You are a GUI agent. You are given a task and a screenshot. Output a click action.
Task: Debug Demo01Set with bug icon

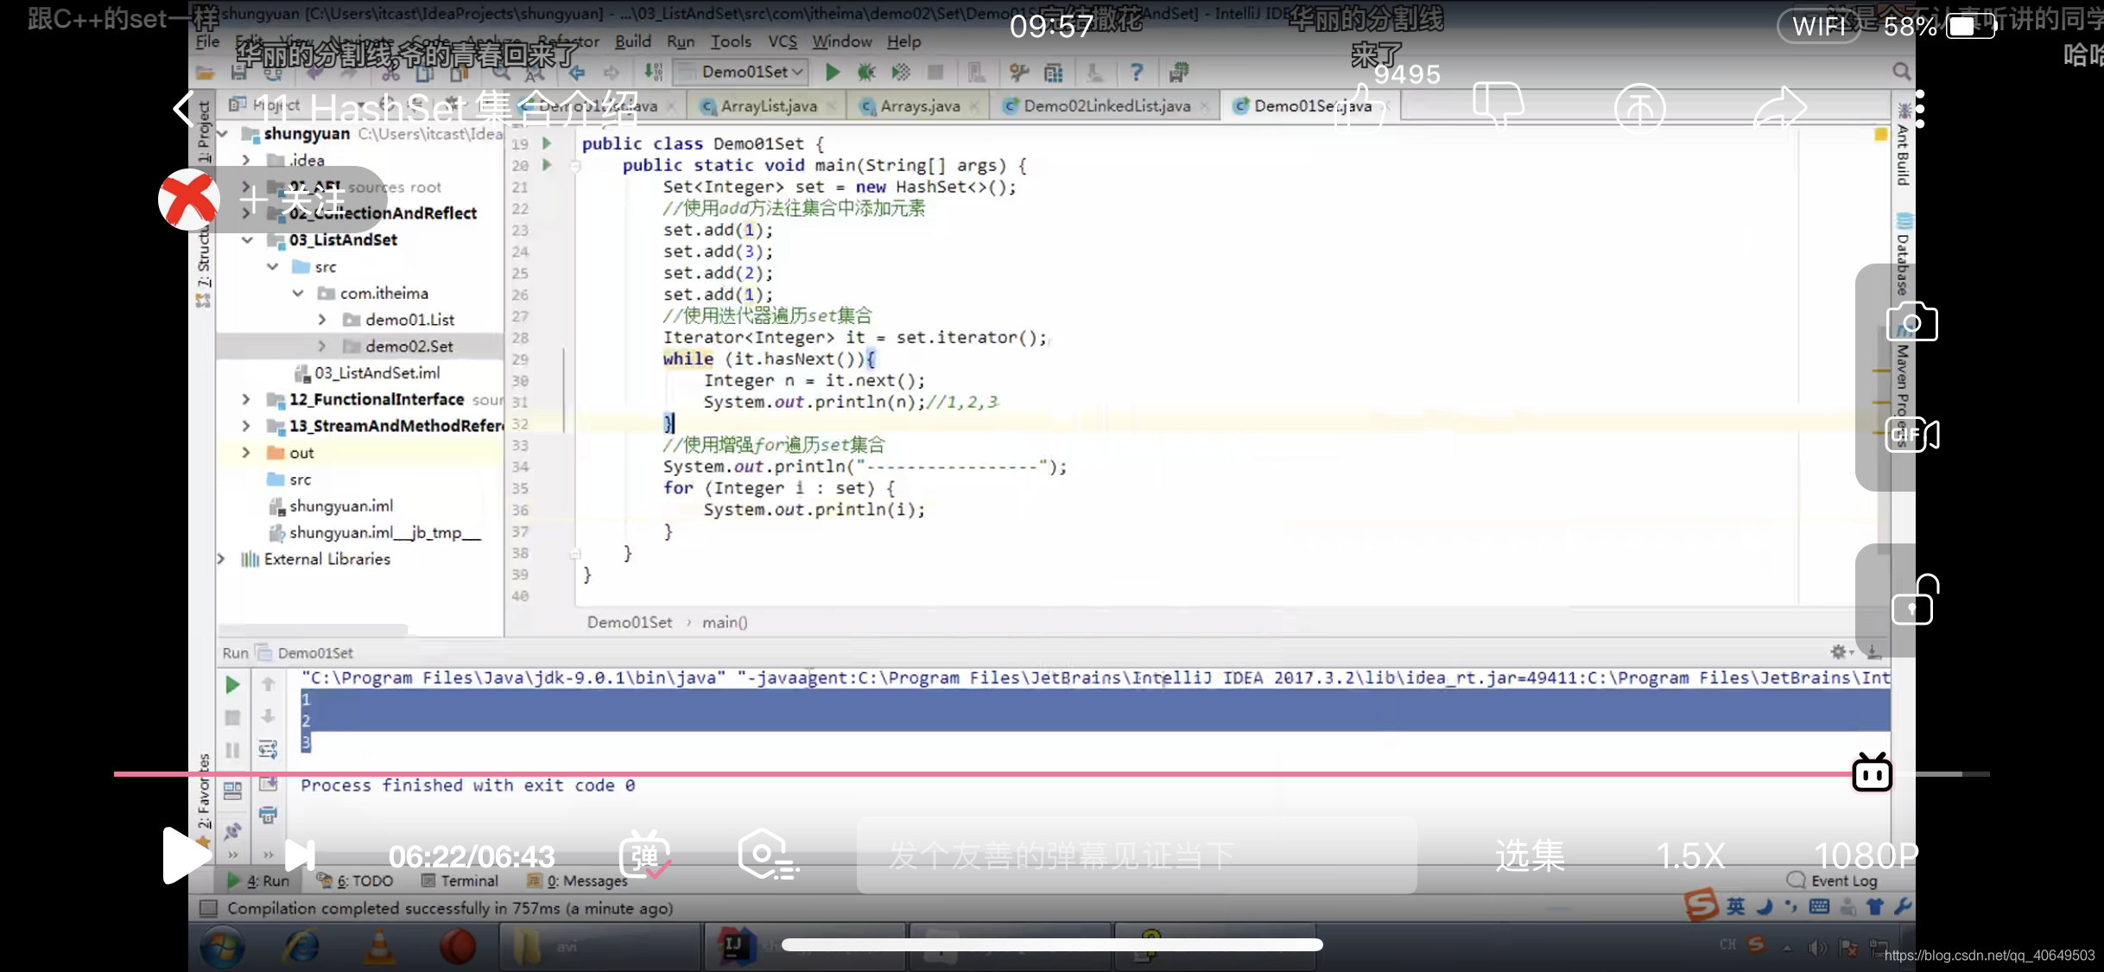click(x=866, y=72)
